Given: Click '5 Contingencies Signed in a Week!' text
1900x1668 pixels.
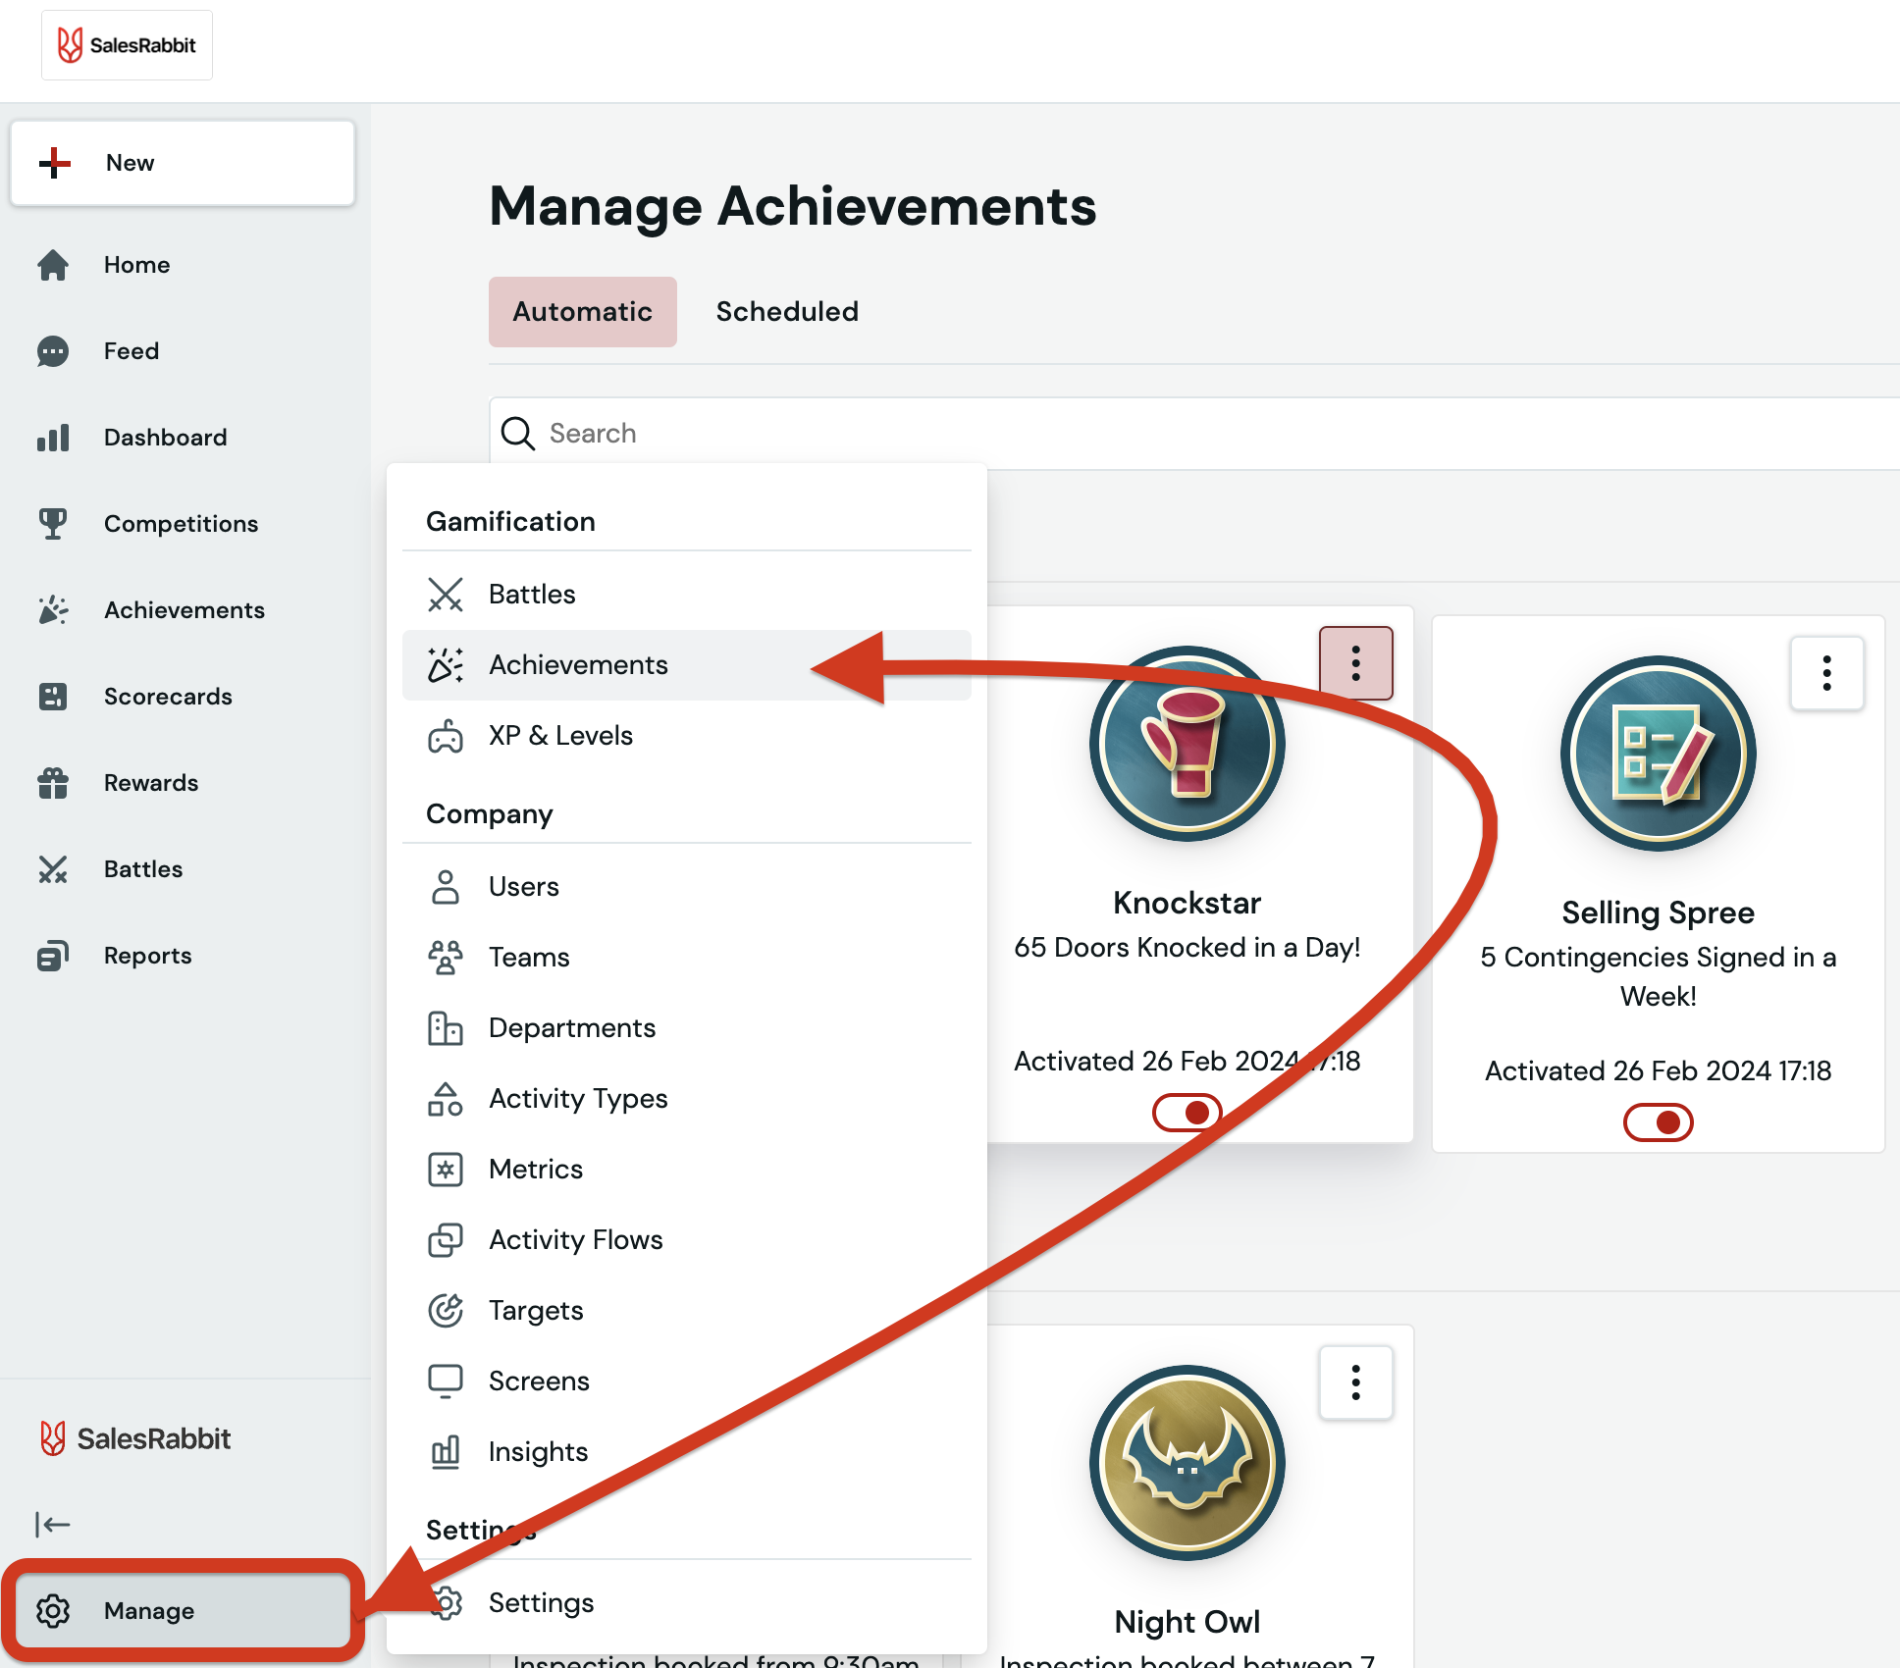Looking at the screenshot, I should (x=1659, y=977).
